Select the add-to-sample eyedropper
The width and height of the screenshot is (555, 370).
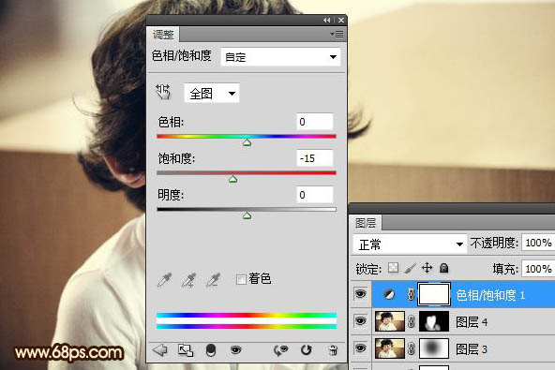[x=188, y=279]
